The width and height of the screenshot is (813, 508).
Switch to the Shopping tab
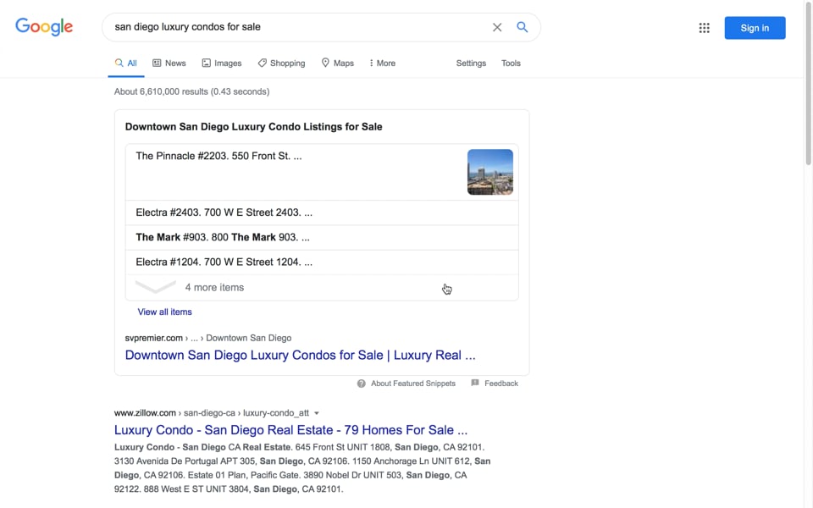281,63
